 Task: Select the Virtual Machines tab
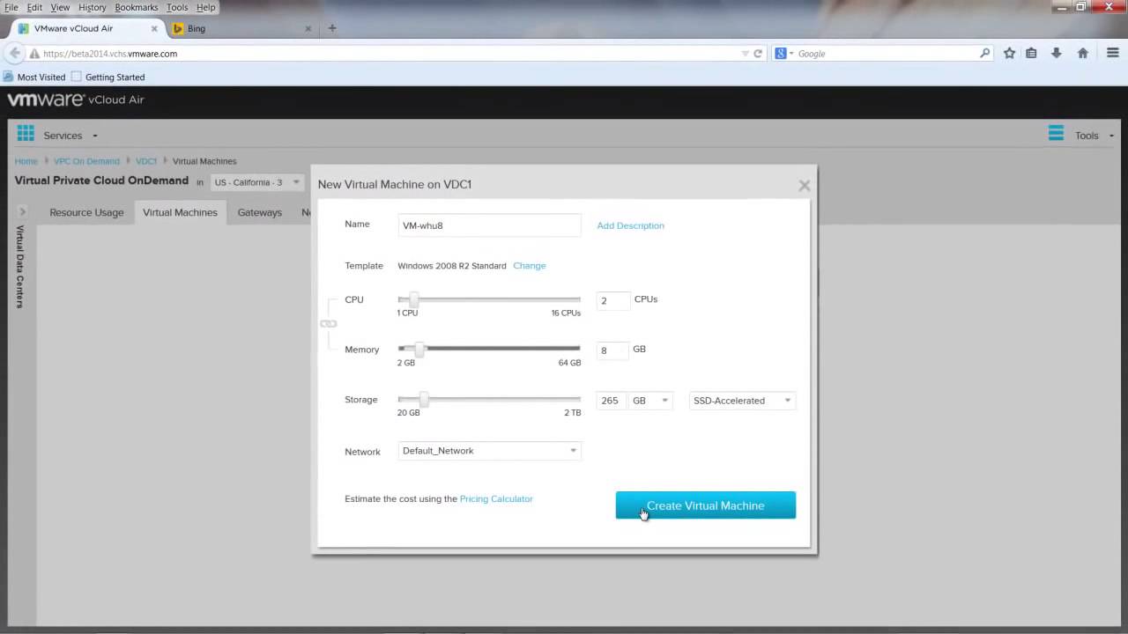[x=180, y=212]
